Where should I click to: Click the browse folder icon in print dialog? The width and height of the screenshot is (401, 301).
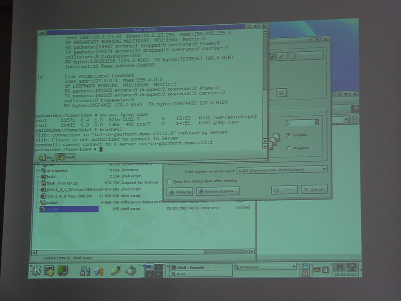click(282, 93)
